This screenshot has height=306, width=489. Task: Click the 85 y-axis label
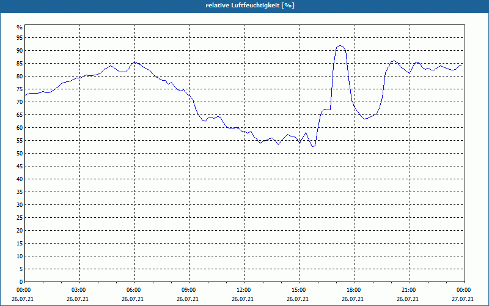20,64
